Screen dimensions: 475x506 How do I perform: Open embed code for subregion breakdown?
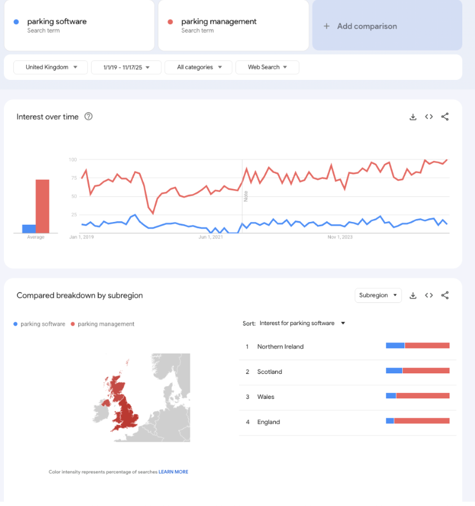click(x=429, y=295)
